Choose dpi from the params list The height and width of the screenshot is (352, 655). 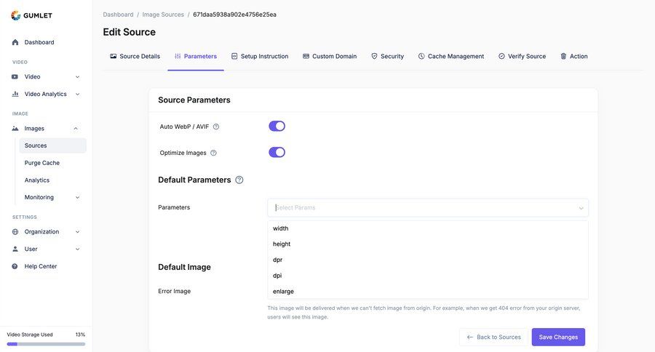point(428,276)
